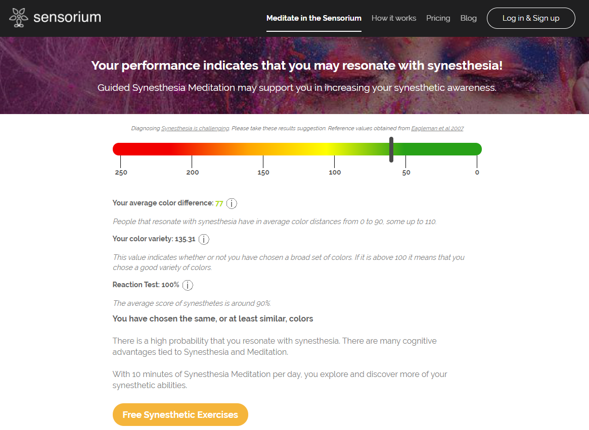Click the 150 tick label on scale

(x=263, y=173)
